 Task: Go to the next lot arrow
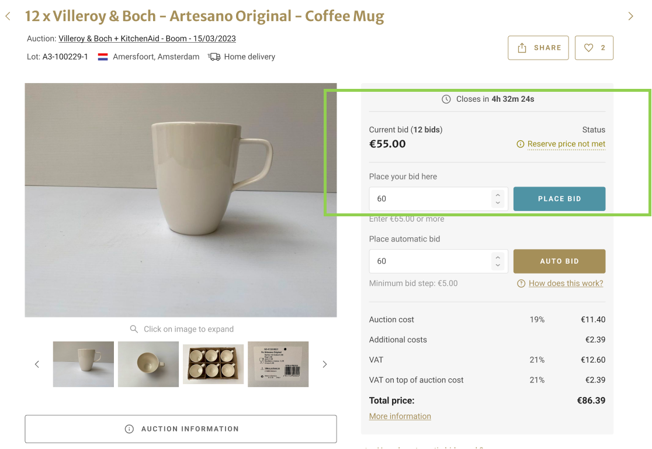coord(630,16)
